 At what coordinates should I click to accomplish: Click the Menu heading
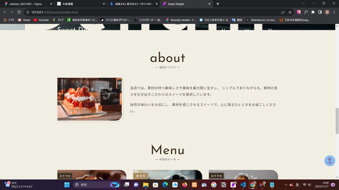click(168, 150)
